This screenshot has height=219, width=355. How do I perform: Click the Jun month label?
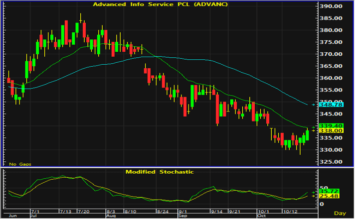13,216
